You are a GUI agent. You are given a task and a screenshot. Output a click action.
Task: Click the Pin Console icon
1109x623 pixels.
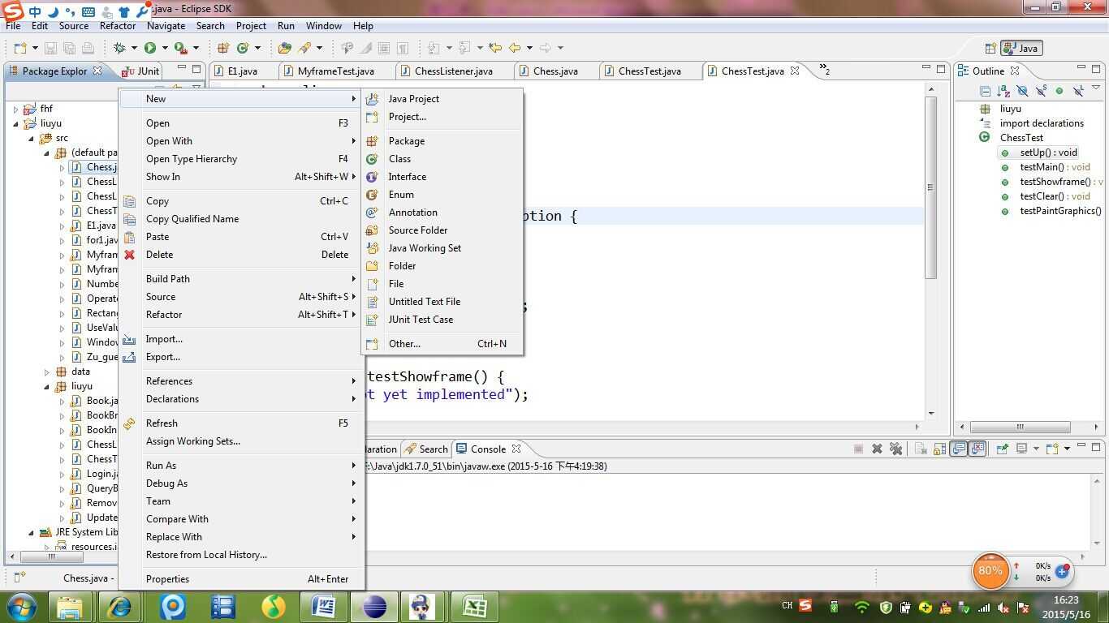tap(1002, 449)
